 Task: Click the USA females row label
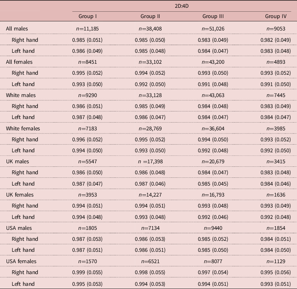[21, 261]
